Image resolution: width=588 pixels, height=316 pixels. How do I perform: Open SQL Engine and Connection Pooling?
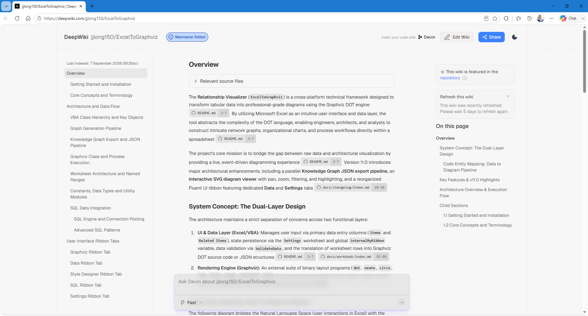coord(109,219)
